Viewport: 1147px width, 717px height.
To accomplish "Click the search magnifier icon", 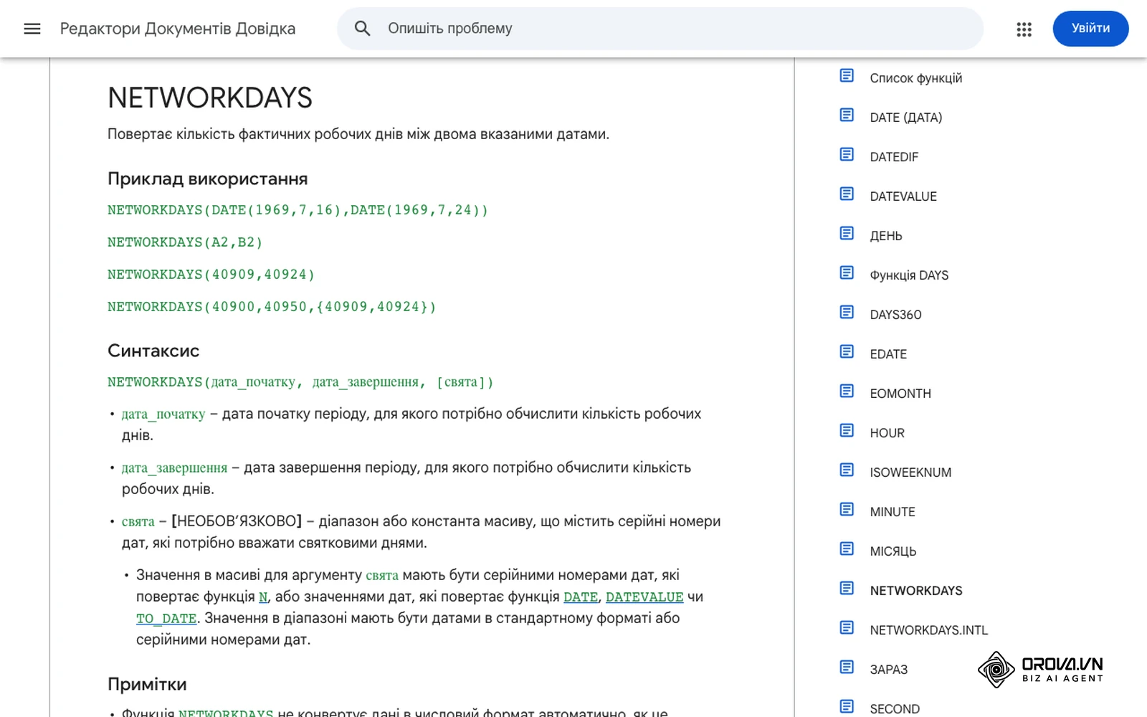I will click(363, 29).
